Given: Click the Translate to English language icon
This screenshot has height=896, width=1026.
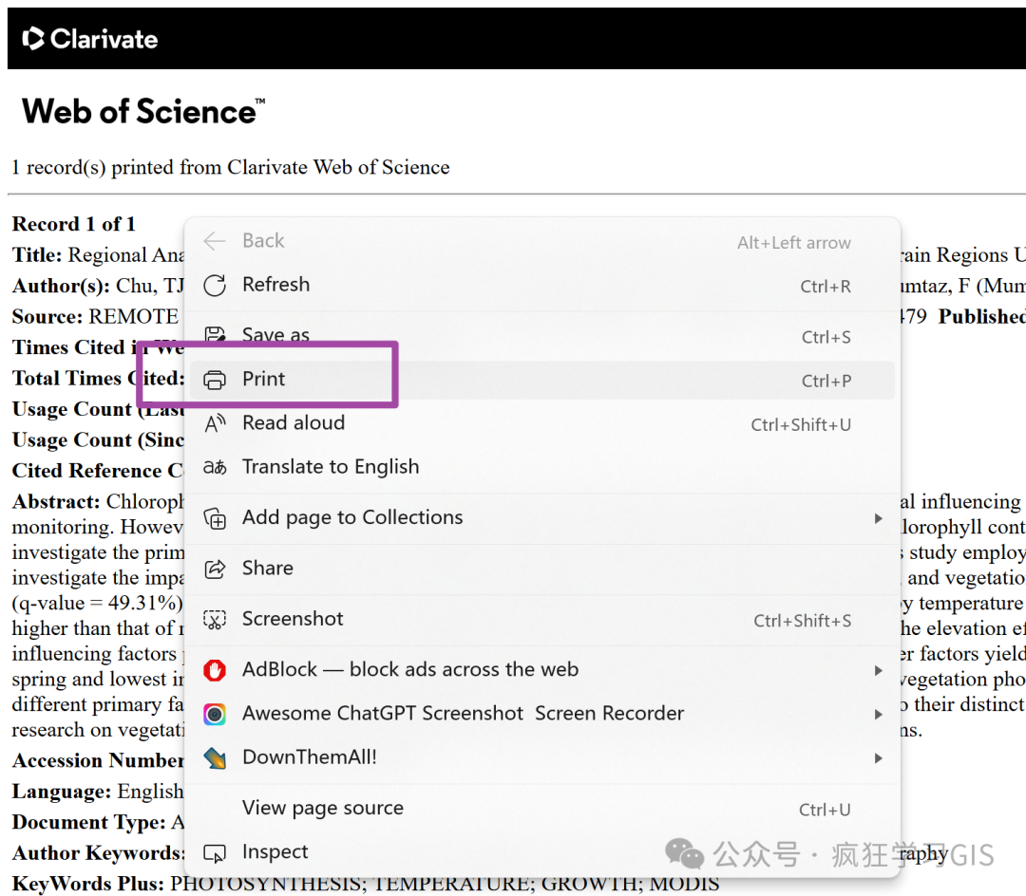Looking at the screenshot, I should click(x=215, y=467).
